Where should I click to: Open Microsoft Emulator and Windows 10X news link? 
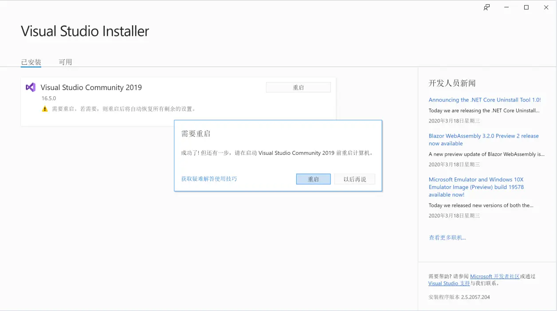tap(476, 187)
